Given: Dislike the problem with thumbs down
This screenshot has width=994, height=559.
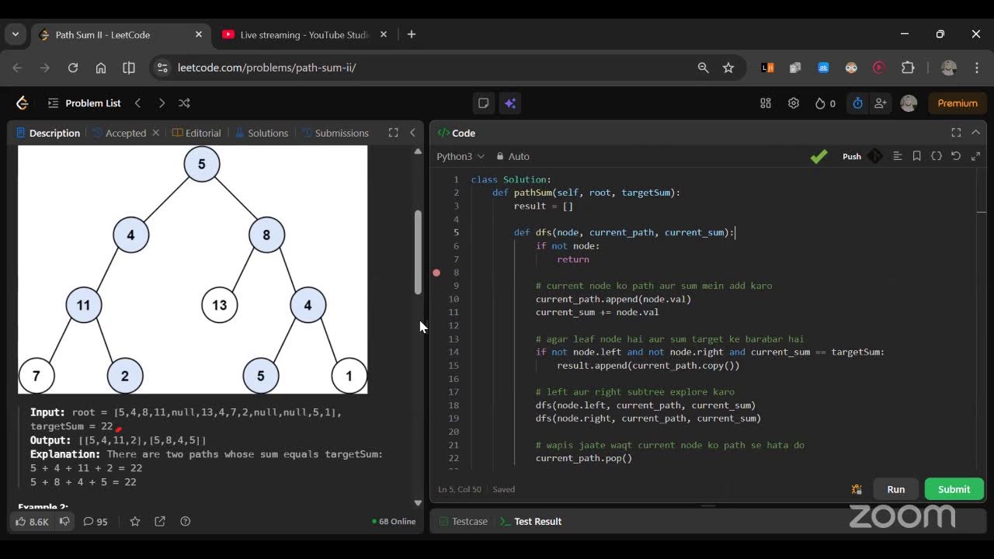Looking at the screenshot, I should (x=65, y=522).
